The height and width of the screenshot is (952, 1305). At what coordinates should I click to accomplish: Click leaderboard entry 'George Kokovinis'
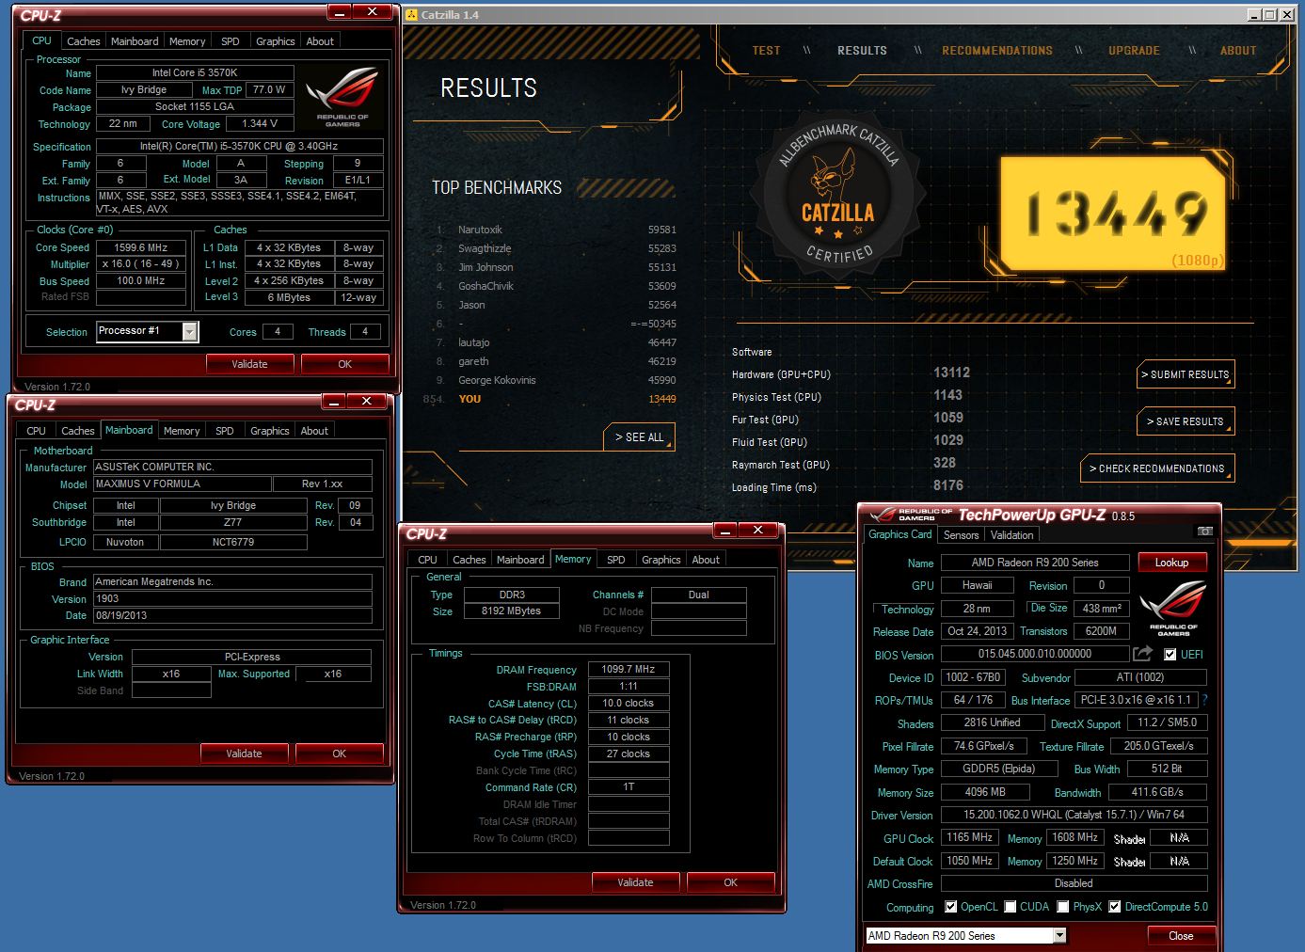[497, 380]
